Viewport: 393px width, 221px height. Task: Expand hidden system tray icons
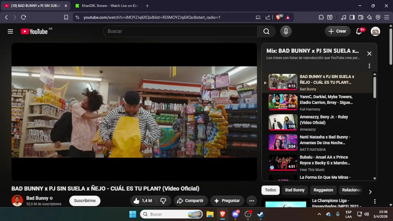pyautogui.click(x=319, y=214)
